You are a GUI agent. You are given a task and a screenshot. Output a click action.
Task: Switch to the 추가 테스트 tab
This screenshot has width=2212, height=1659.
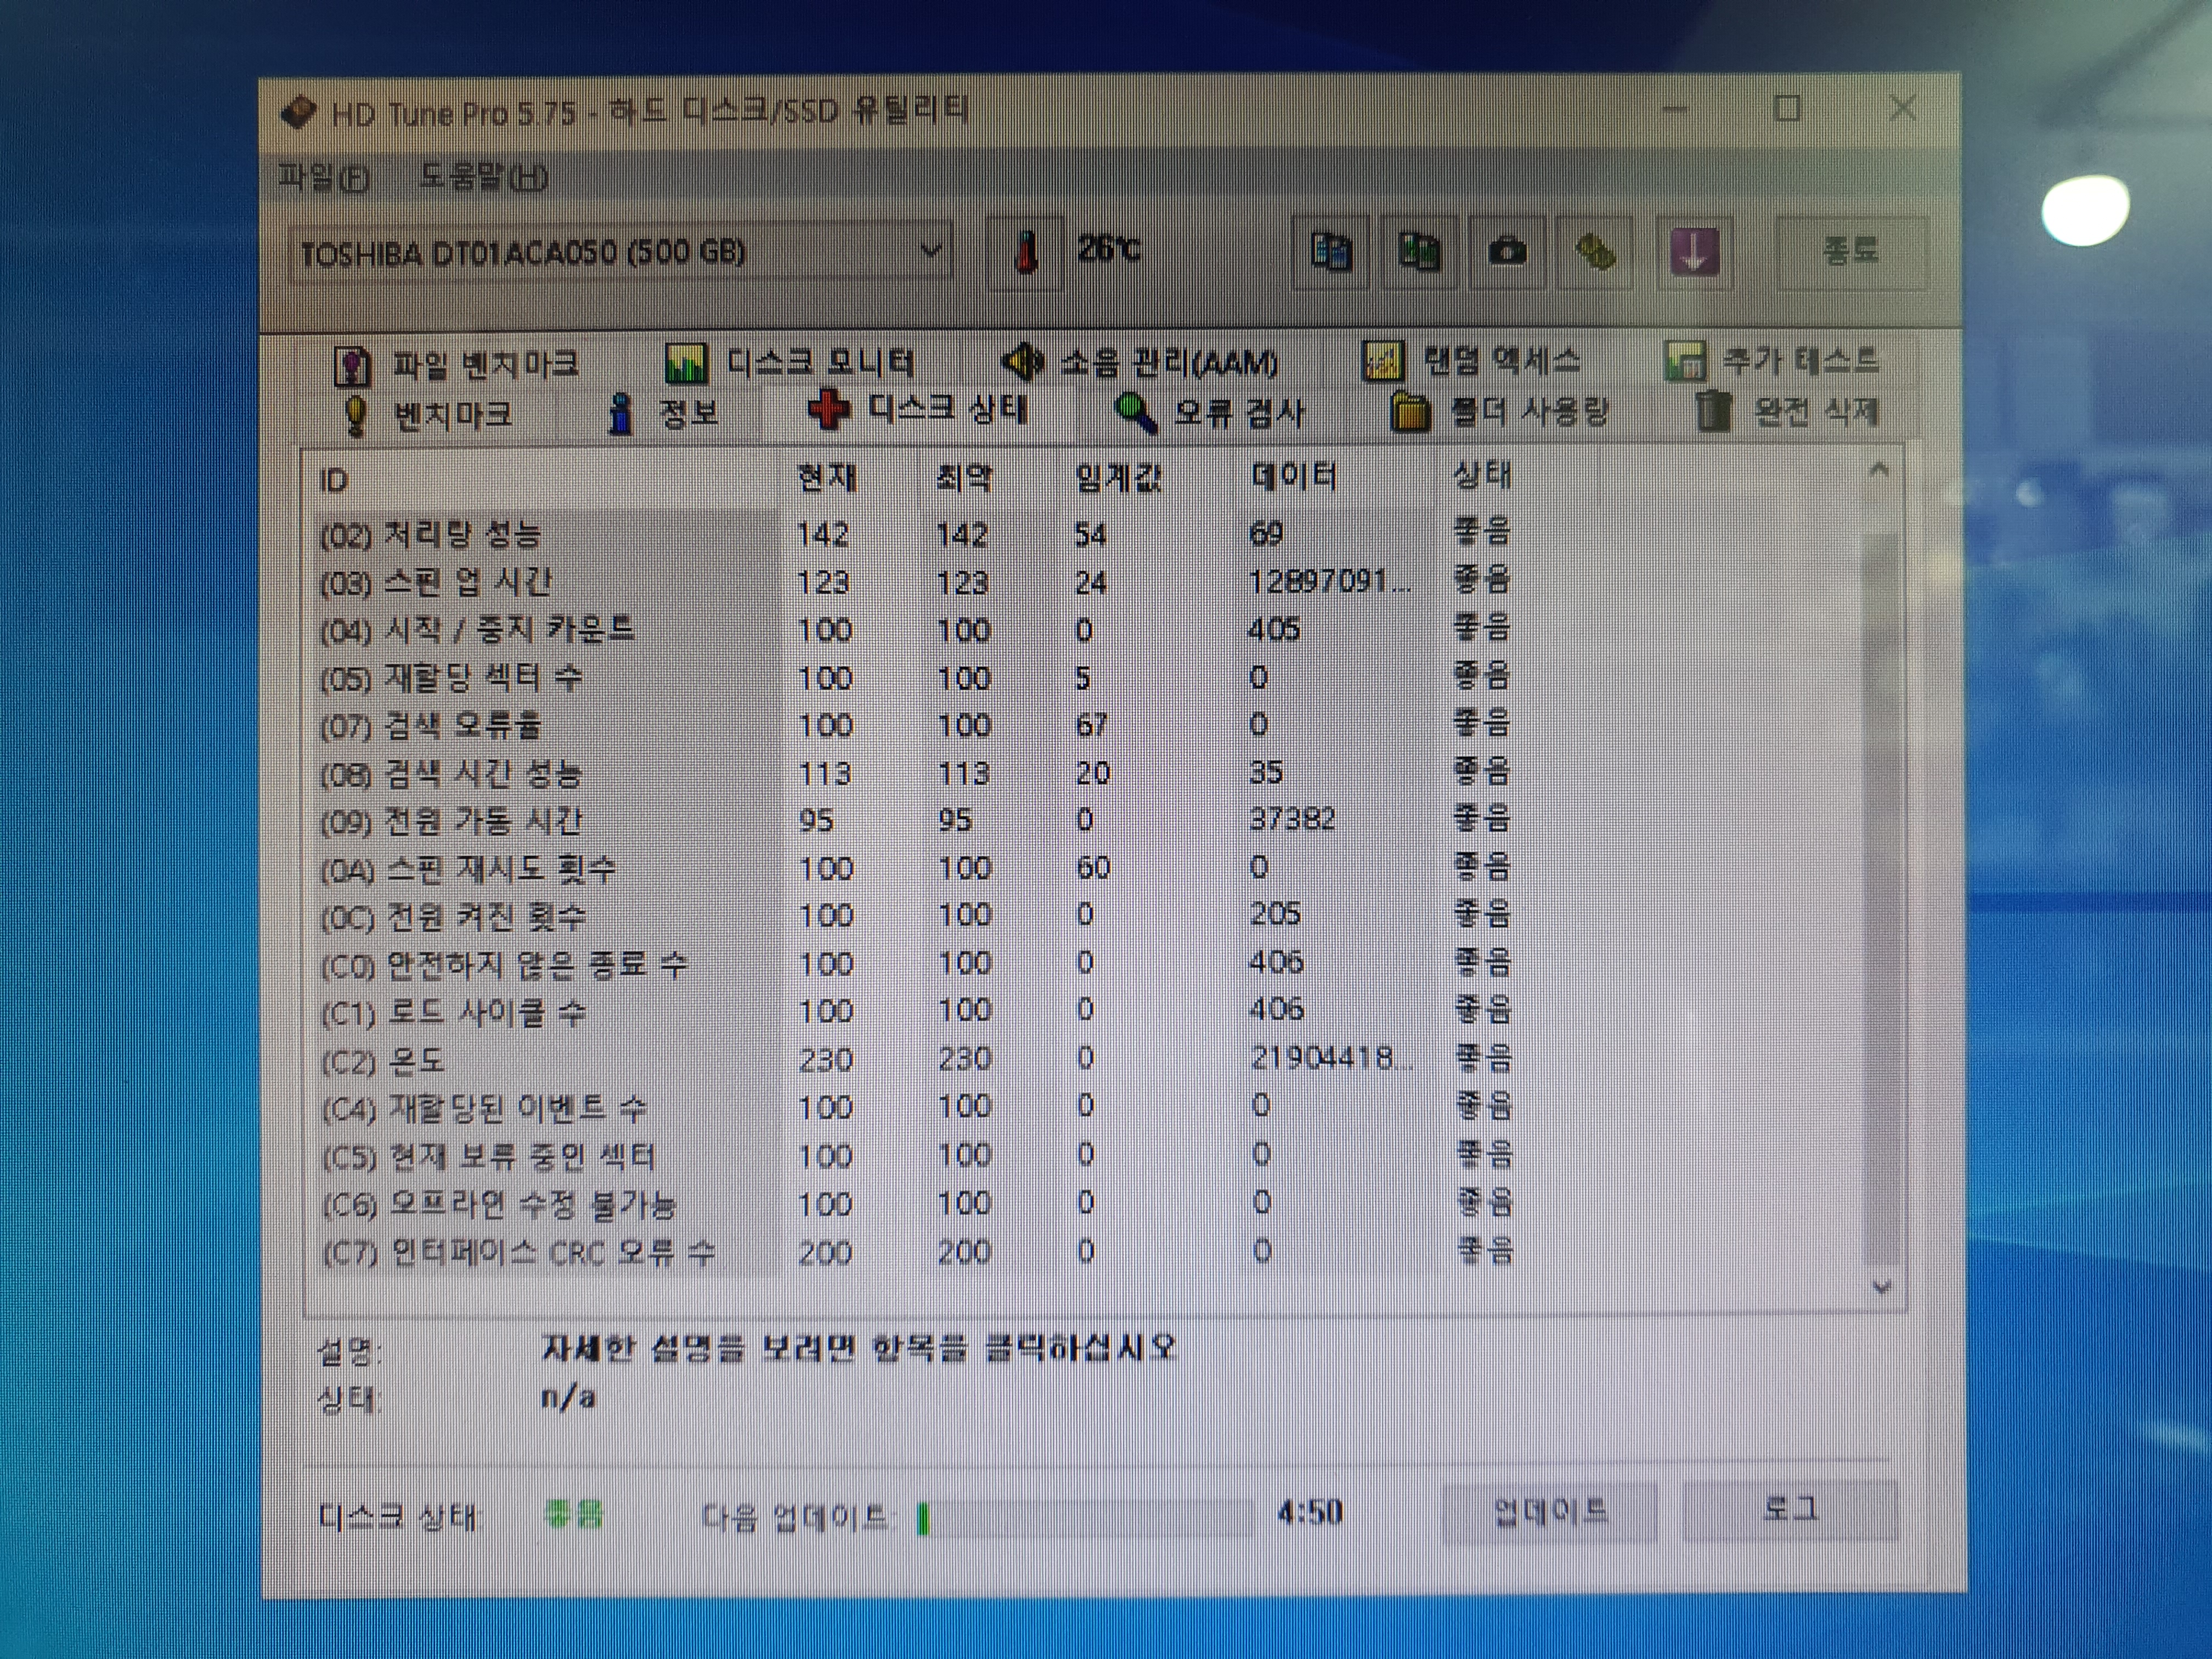1771,360
